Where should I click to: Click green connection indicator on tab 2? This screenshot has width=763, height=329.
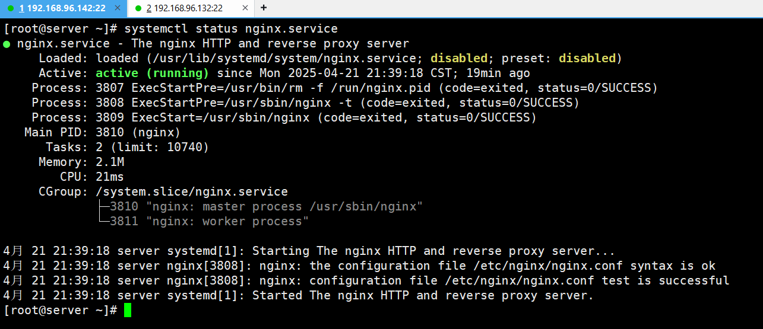(x=138, y=8)
